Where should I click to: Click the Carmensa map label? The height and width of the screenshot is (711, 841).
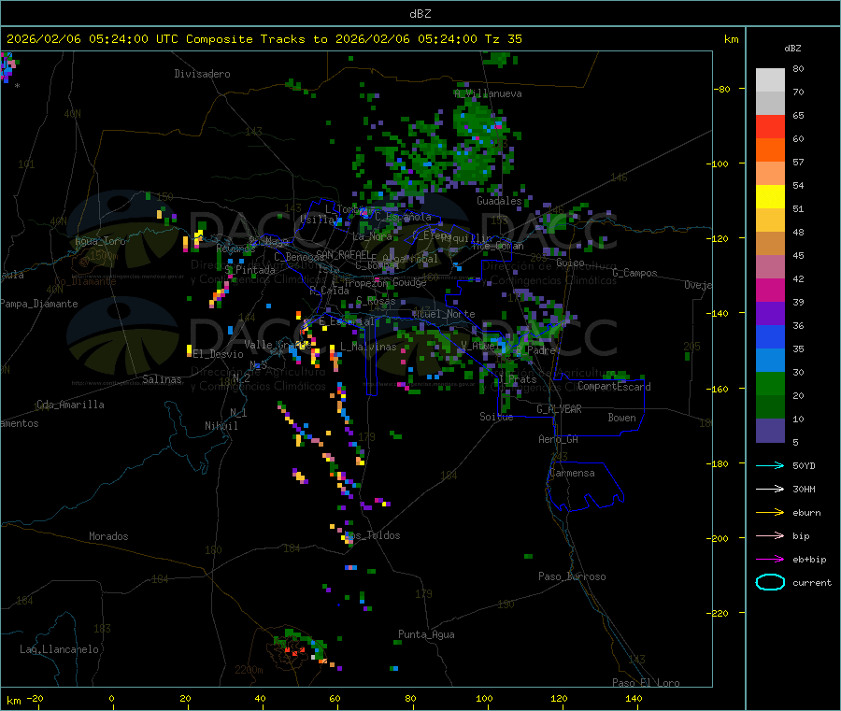(572, 473)
